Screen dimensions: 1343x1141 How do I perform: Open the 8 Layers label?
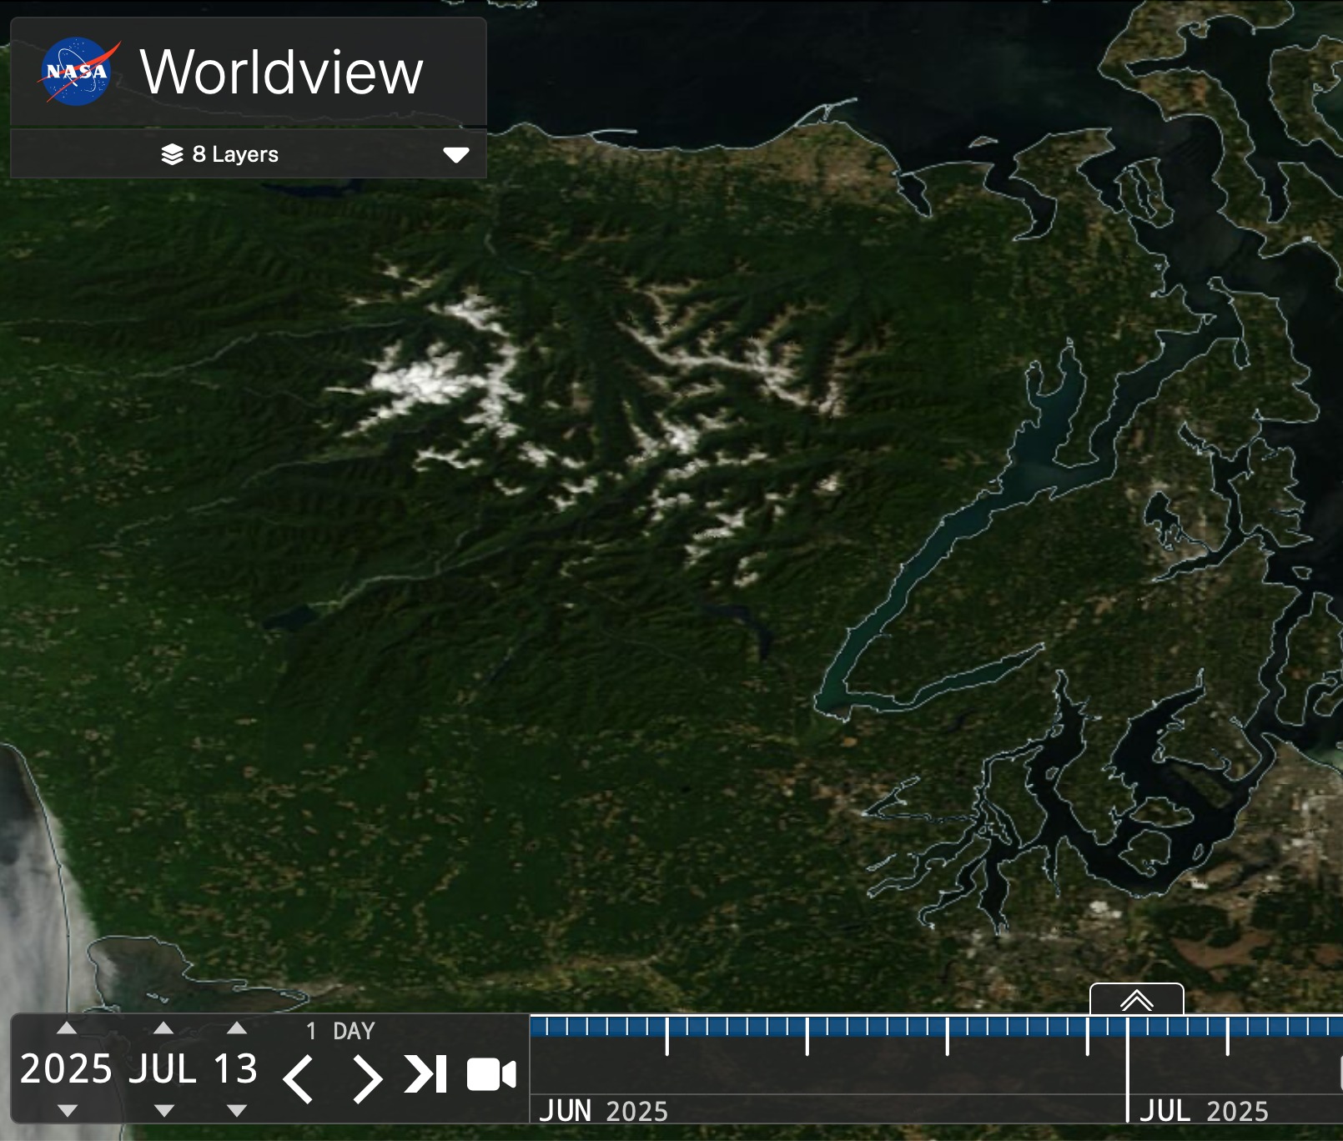[x=235, y=154]
